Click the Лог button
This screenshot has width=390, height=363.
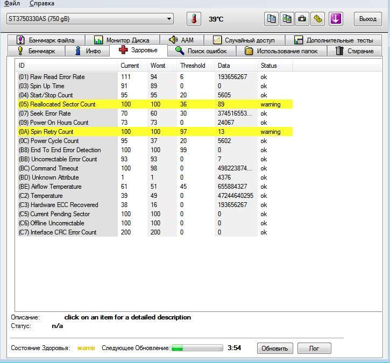coord(314,348)
